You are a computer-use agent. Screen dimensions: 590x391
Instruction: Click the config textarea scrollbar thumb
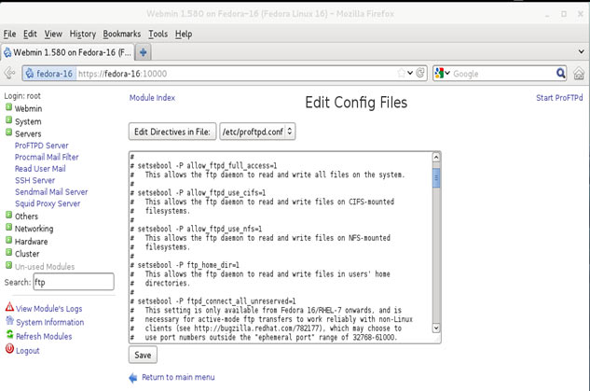pos(436,178)
